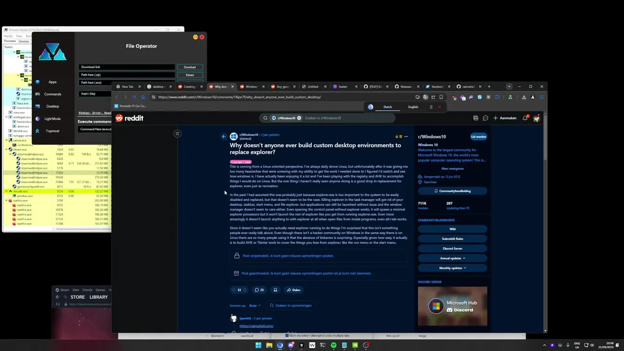
Task: Open the cairoshell.com link
Action: 256,326
